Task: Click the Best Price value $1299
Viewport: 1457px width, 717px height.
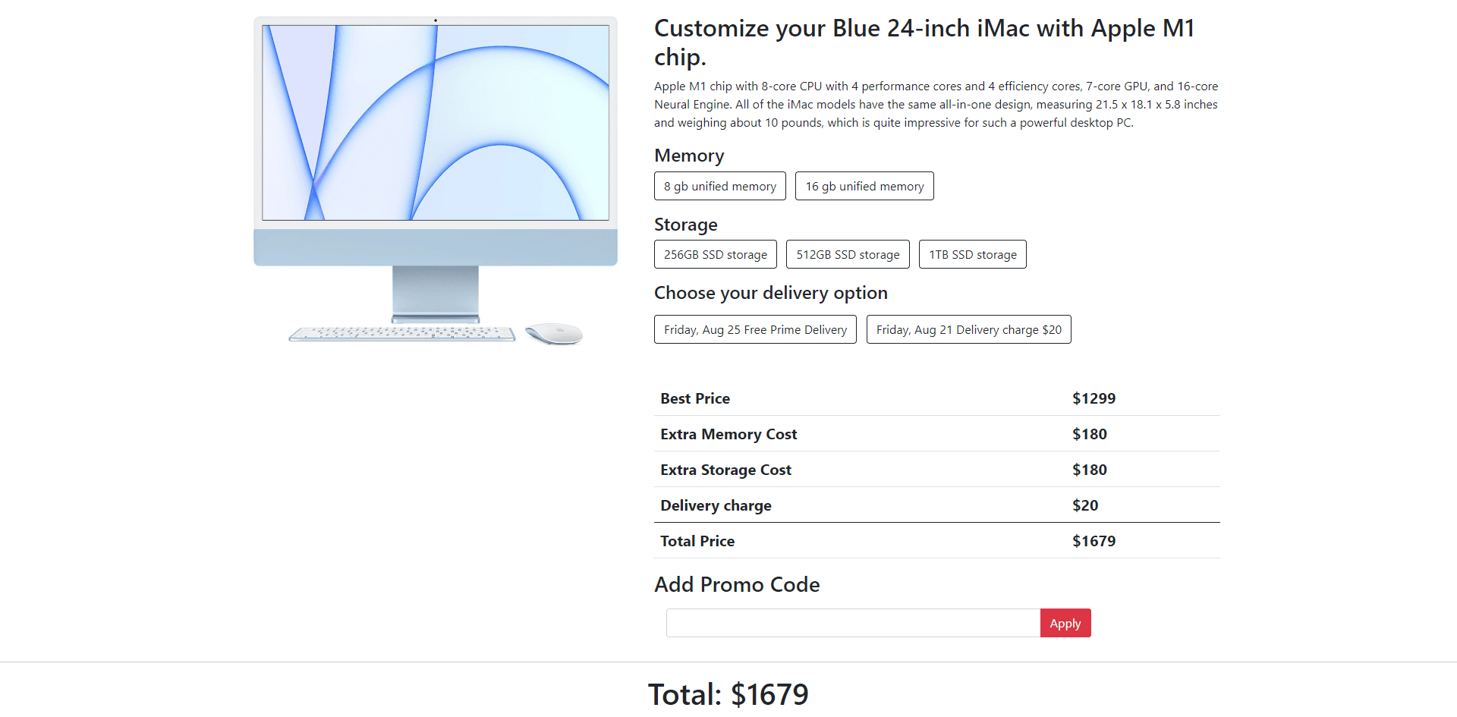Action: point(1094,398)
